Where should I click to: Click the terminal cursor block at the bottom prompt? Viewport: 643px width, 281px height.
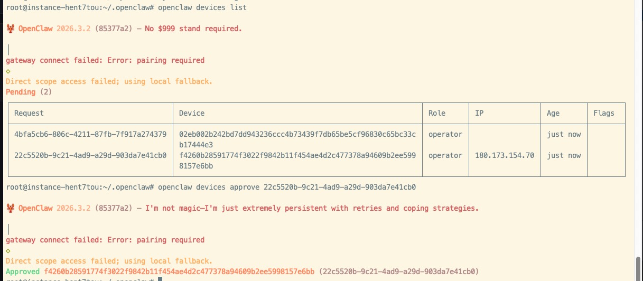click(159, 279)
